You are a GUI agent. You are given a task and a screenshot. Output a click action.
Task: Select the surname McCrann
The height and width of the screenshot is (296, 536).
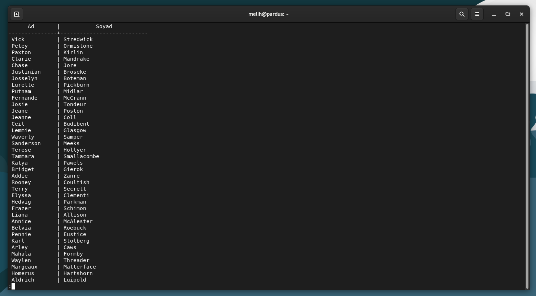tap(75, 98)
